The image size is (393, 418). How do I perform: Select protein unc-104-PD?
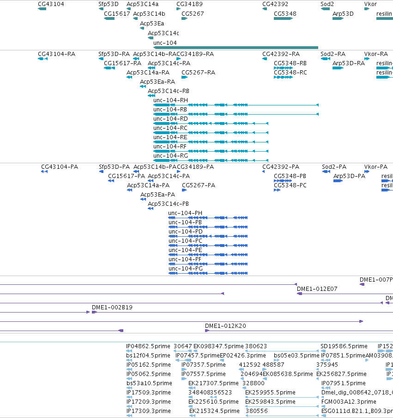coord(208,236)
